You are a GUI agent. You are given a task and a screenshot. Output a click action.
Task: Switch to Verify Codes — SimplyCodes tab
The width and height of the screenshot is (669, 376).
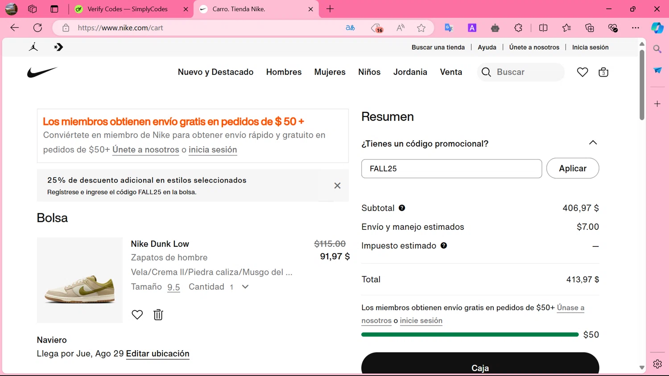tap(128, 9)
